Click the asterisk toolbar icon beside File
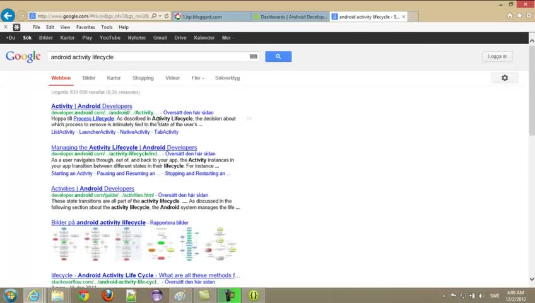 click(16, 27)
